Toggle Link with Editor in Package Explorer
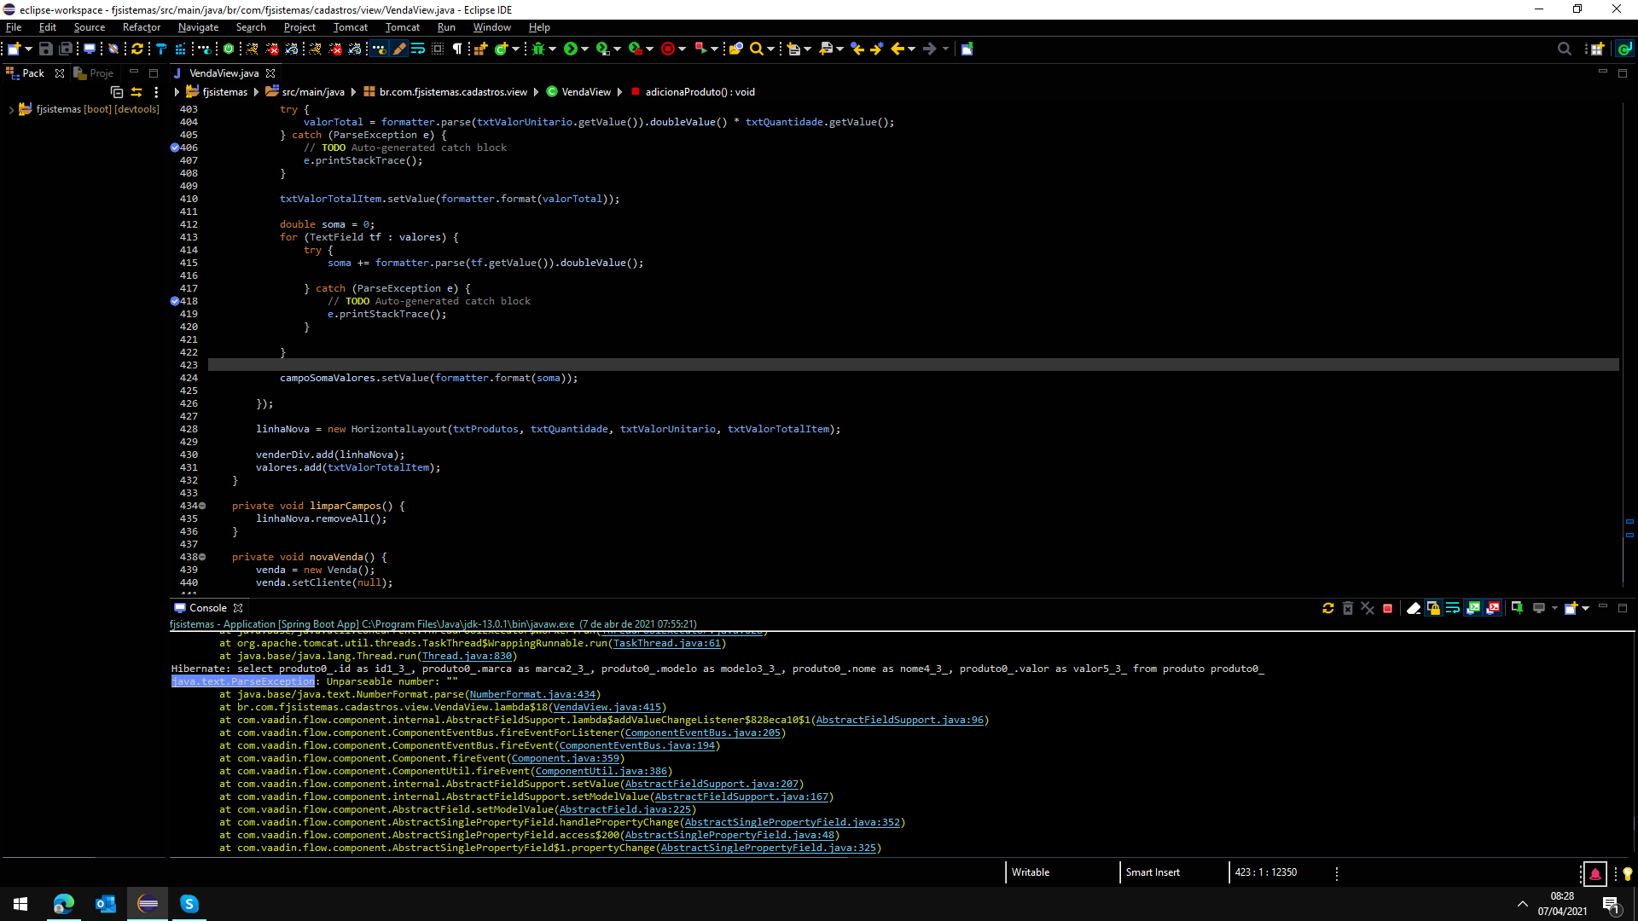The height and width of the screenshot is (921, 1638). pyautogui.click(x=136, y=92)
